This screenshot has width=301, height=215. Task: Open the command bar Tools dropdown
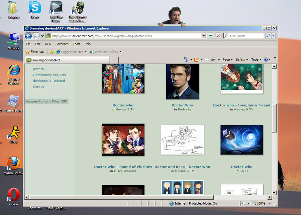pyautogui.click(x=256, y=60)
